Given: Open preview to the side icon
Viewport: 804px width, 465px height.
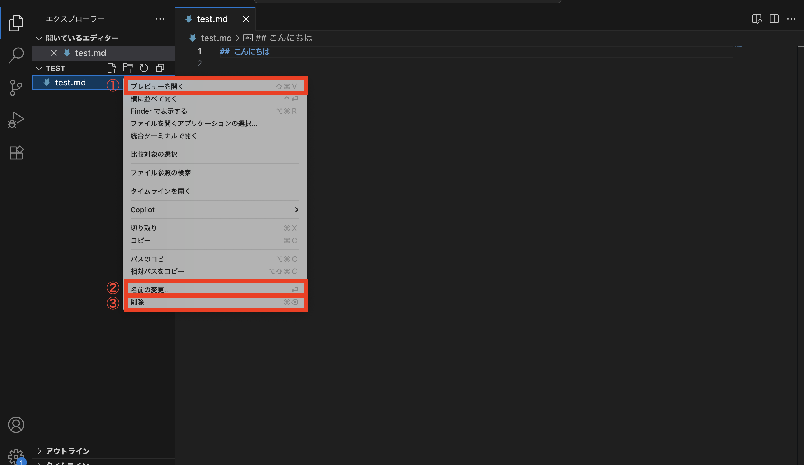Looking at the screenshot, I should point(757,19).
